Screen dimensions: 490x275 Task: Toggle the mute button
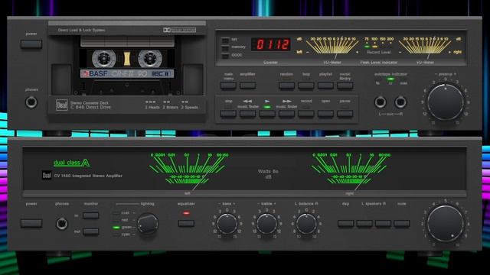coord(402,224)
